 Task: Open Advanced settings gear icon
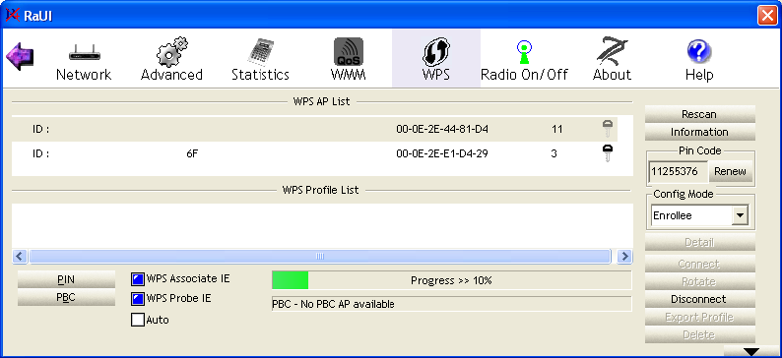171,52
